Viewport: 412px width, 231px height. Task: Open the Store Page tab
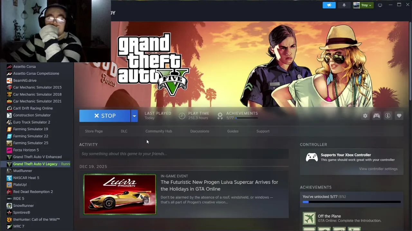[94, 131]
